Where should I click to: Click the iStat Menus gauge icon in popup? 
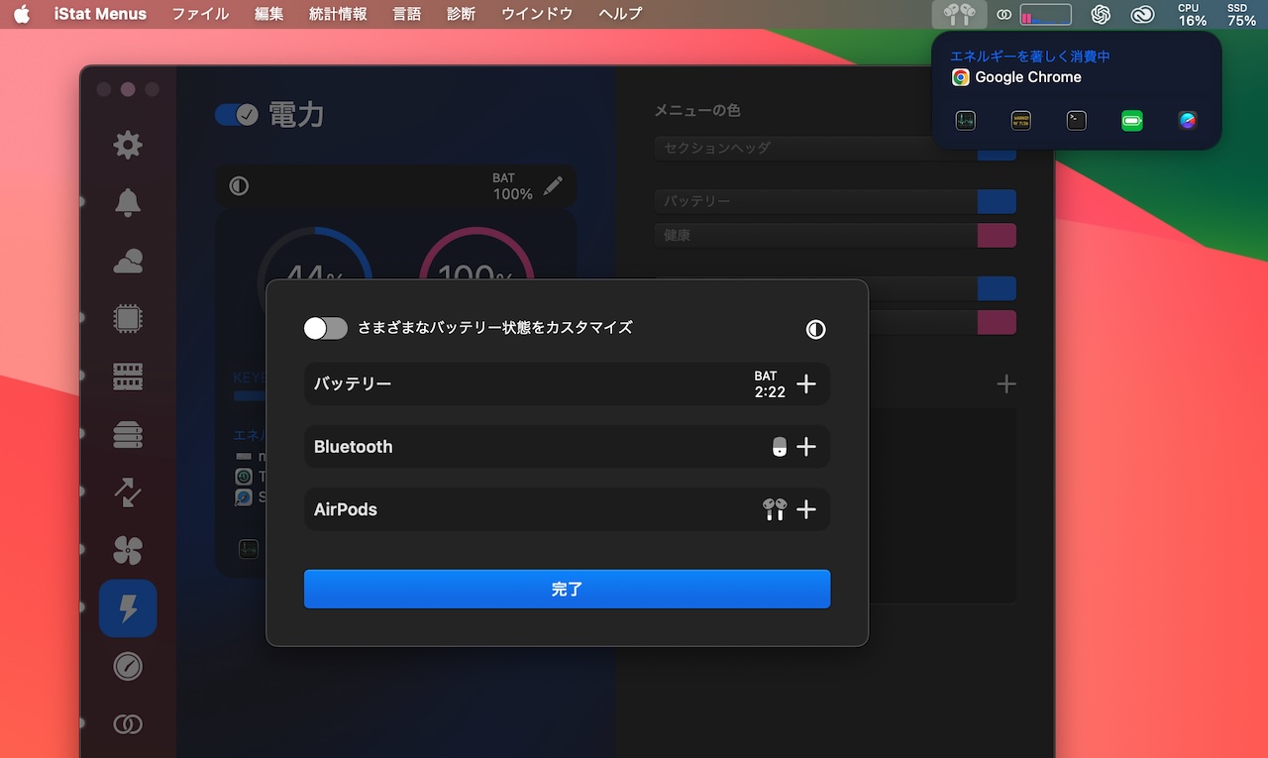point(1188,121)
